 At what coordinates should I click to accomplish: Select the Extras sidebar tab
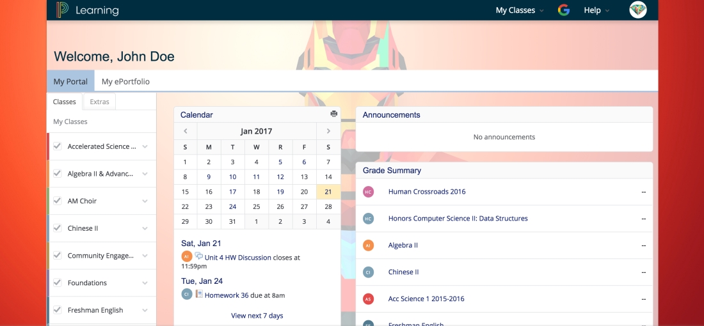point(100,102)
